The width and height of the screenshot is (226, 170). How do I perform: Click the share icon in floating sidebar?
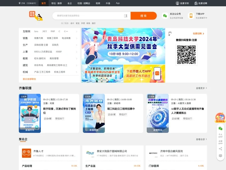tap(220, 149)
